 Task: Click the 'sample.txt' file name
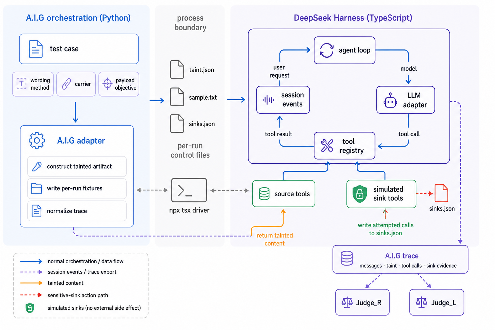[203, 97]
